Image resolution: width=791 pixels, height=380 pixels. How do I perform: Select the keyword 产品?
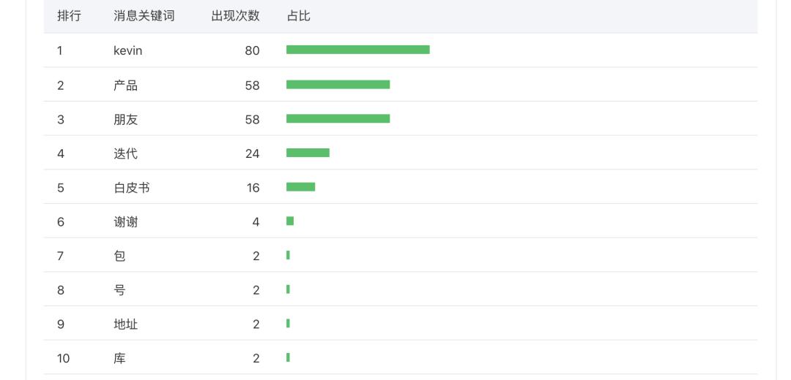[125, 85]
